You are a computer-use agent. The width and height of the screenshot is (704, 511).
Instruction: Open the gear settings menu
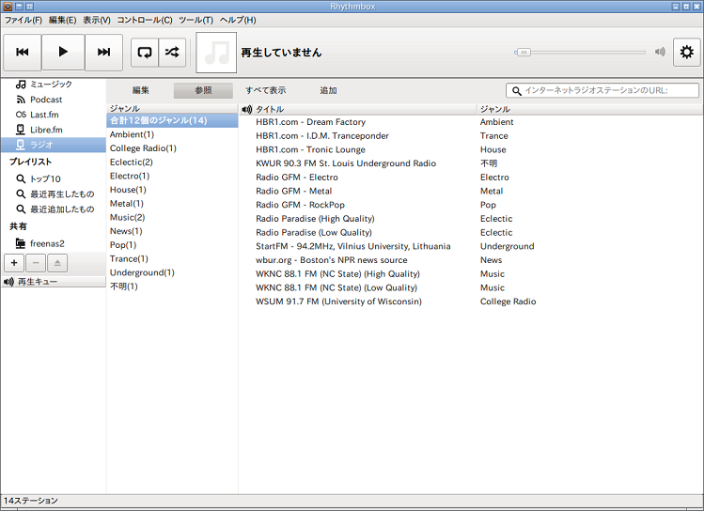tap(686, 52)
